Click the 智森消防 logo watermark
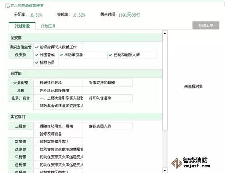The height and width of the screenshot is (173, 225). [191, 163]
